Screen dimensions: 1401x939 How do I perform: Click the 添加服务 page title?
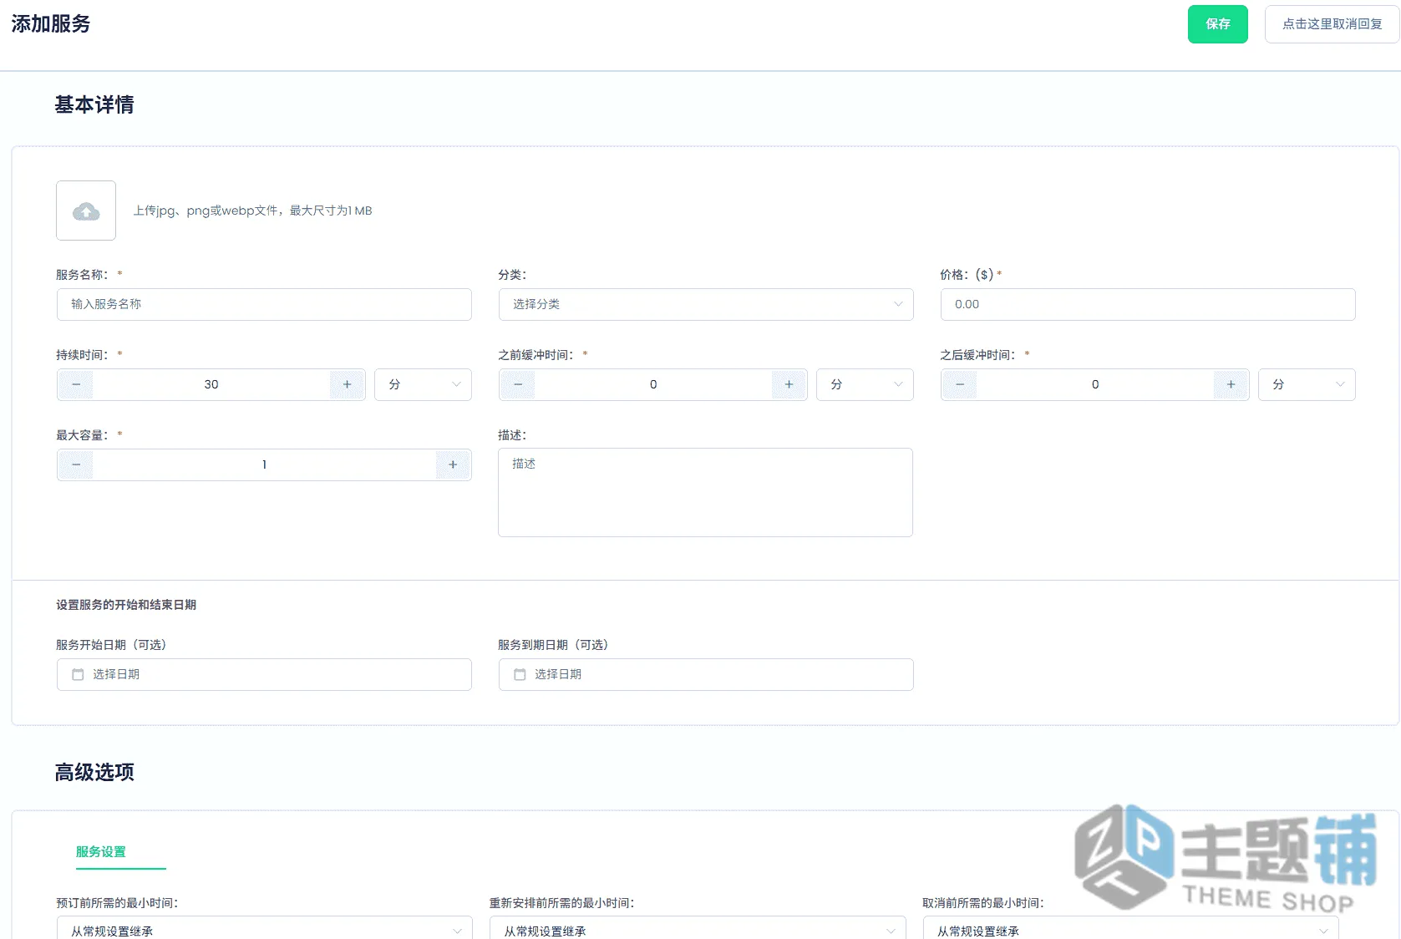(x=51, y=23)
